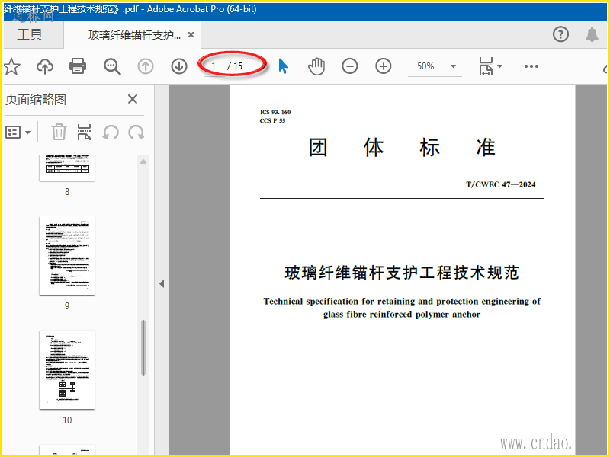Select the page 9 thumbnail
The width and height of the screenshot is (610, 457).
click(x=67, y=256)
